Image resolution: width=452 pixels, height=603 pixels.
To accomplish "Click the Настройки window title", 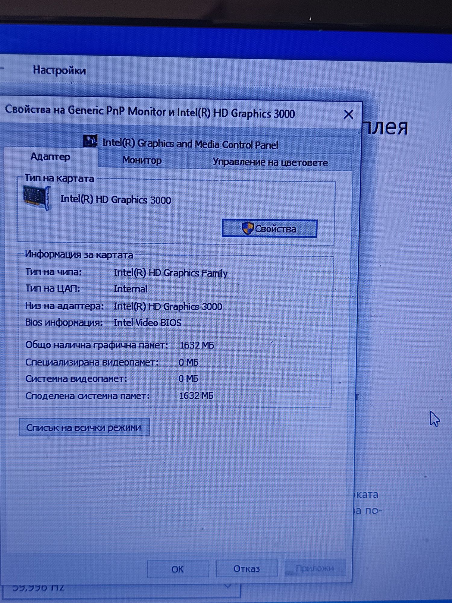I will coord(59,70).
